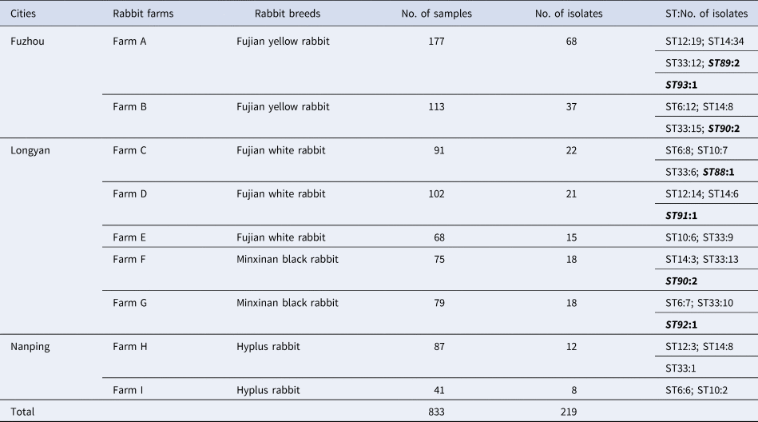758x422 pixels.
Task: Select the Total row label
Action: pyautogui.click(x=22, y=412)
